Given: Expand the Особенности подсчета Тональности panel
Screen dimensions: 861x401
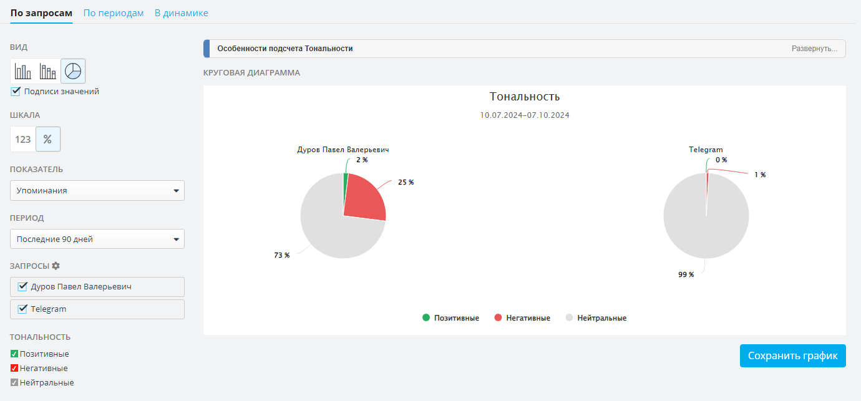Looking at the screenshot, I should coord(814,49).
